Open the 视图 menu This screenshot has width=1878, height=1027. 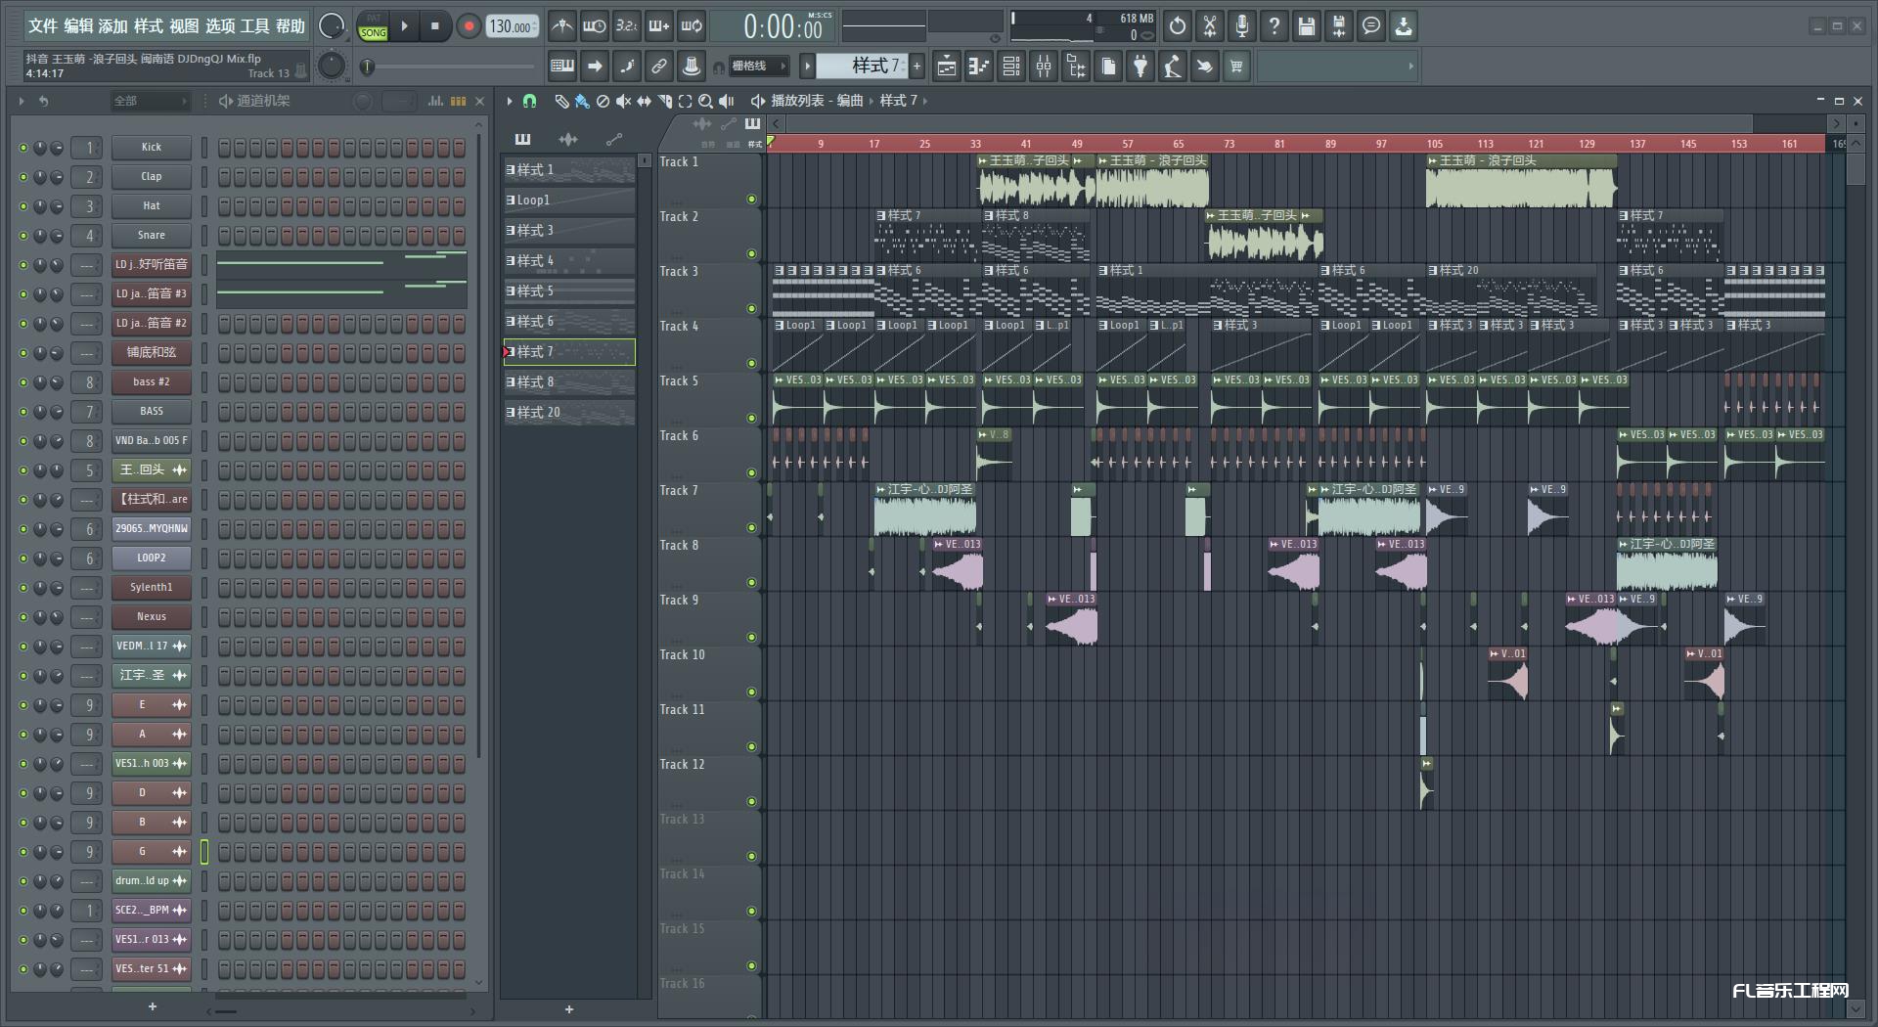[184, 25]
